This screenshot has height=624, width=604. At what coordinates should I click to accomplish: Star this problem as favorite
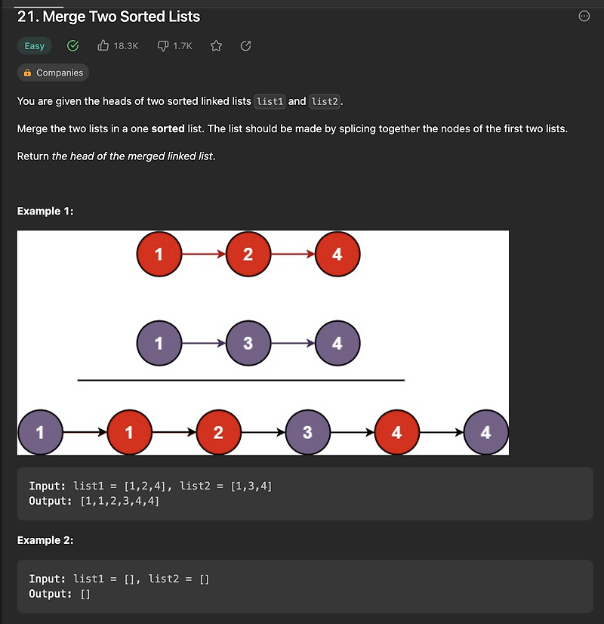coord(216,46)
